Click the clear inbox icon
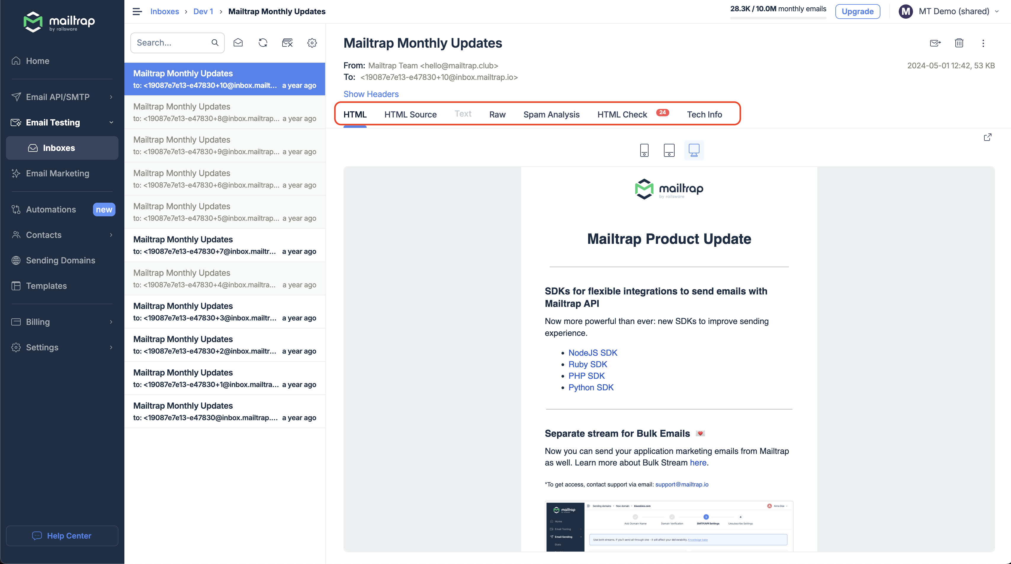Image resolution: width=1011 pixels, height=564 pixels. pyautogui.click(x=287, y=43)
